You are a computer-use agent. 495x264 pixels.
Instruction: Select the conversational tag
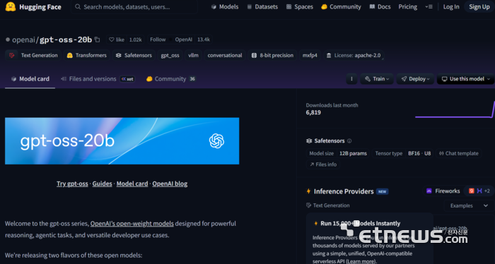[224, 56]
